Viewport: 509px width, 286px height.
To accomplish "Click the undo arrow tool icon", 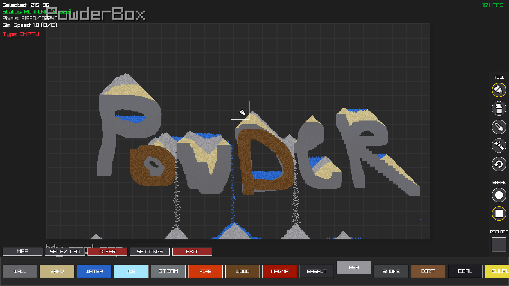I will coord(499,164).
